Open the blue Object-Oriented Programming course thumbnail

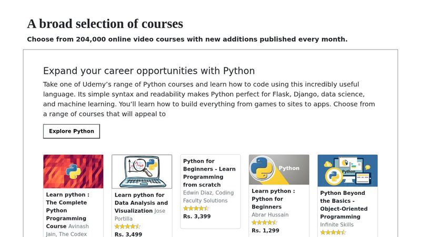[x=347, y=170]
